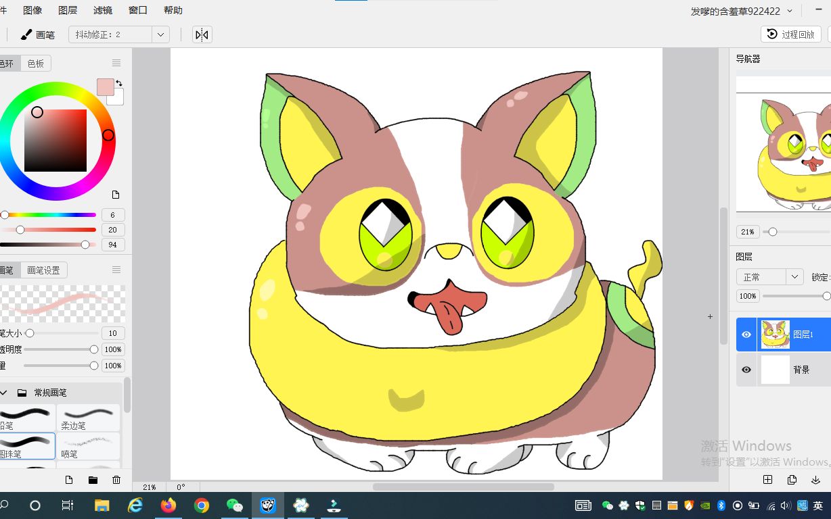Open 过程回放 process replay
831x519 pixels.
pos(791,34)
